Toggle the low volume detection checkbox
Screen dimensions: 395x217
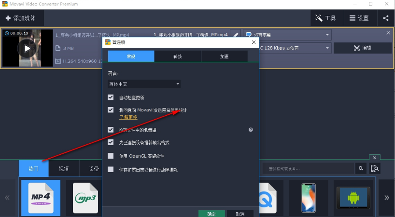(111, 130)
